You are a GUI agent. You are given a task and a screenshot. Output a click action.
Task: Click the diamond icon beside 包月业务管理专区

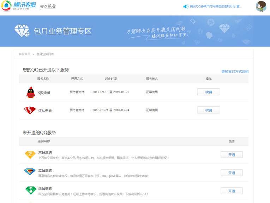pos(22,31)
